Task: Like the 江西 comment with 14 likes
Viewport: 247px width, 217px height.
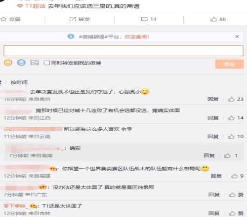Action: coord(231,118)
